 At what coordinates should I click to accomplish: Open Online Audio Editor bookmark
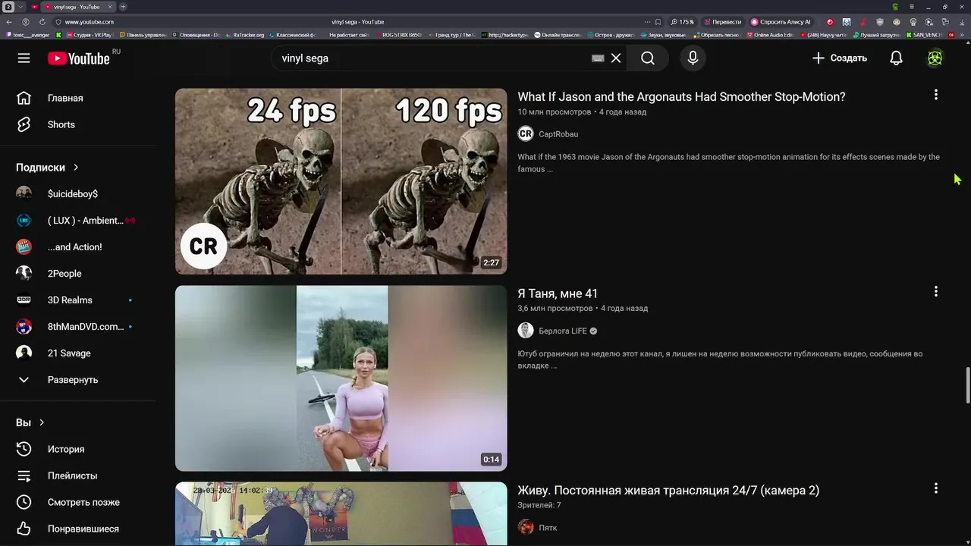coord(770,35)
